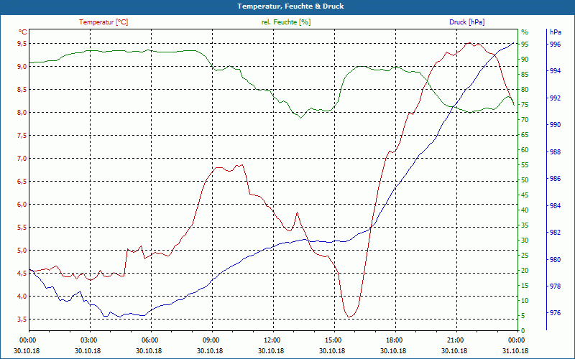Click the red '6,0' temperature axis value

click(x=22, y=205)
